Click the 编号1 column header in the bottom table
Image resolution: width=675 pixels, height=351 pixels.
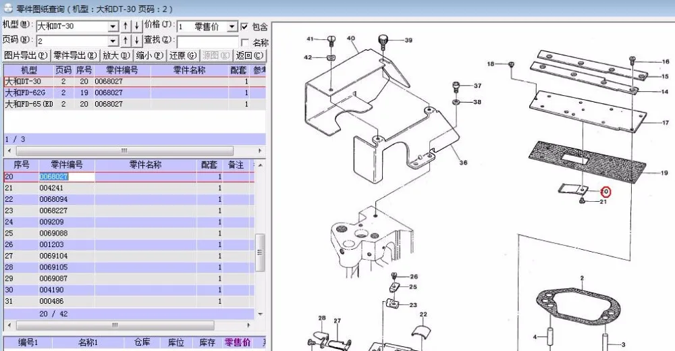pyautogui.click(x=28, y=342)
